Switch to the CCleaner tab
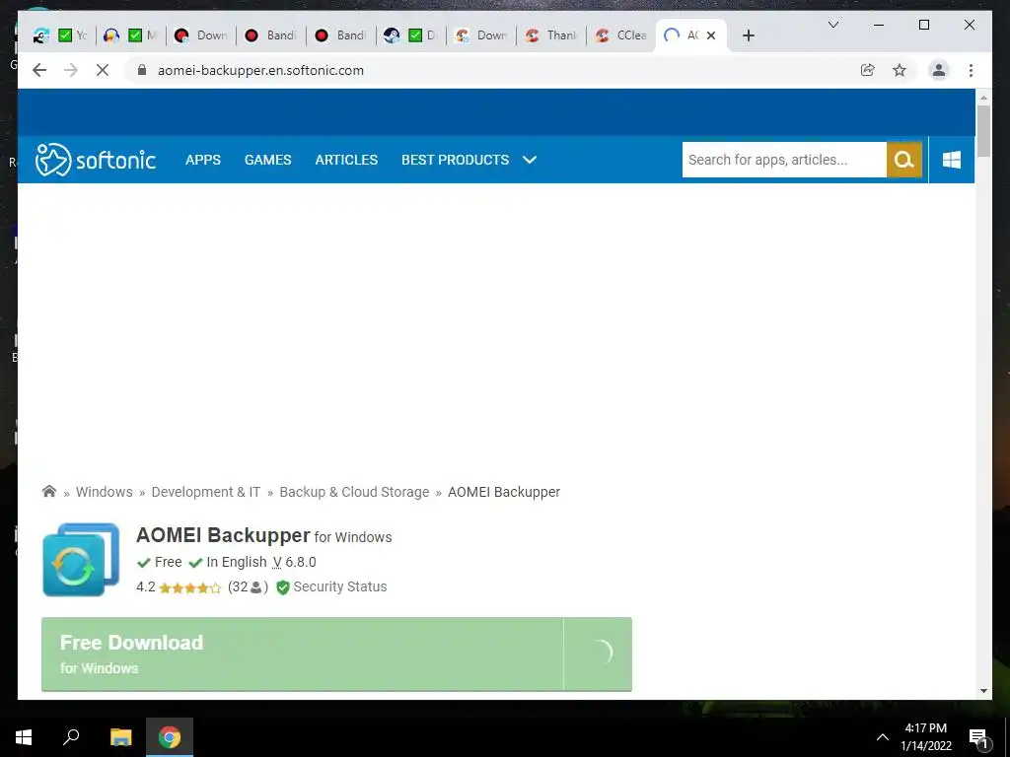The height and width of the screenshot is (757, 1010). point(621,35)
